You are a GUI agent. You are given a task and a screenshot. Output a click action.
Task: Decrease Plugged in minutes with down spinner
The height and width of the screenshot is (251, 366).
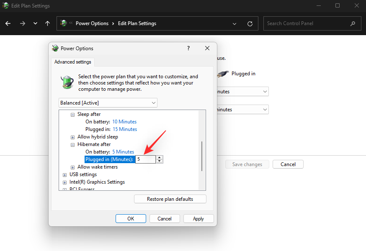[x=160, y=161]
